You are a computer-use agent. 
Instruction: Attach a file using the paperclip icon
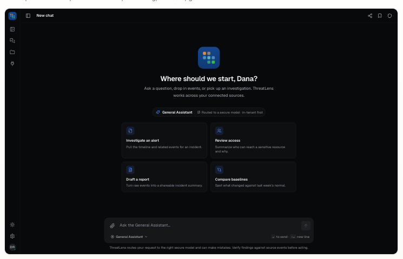tap(113, 225)
